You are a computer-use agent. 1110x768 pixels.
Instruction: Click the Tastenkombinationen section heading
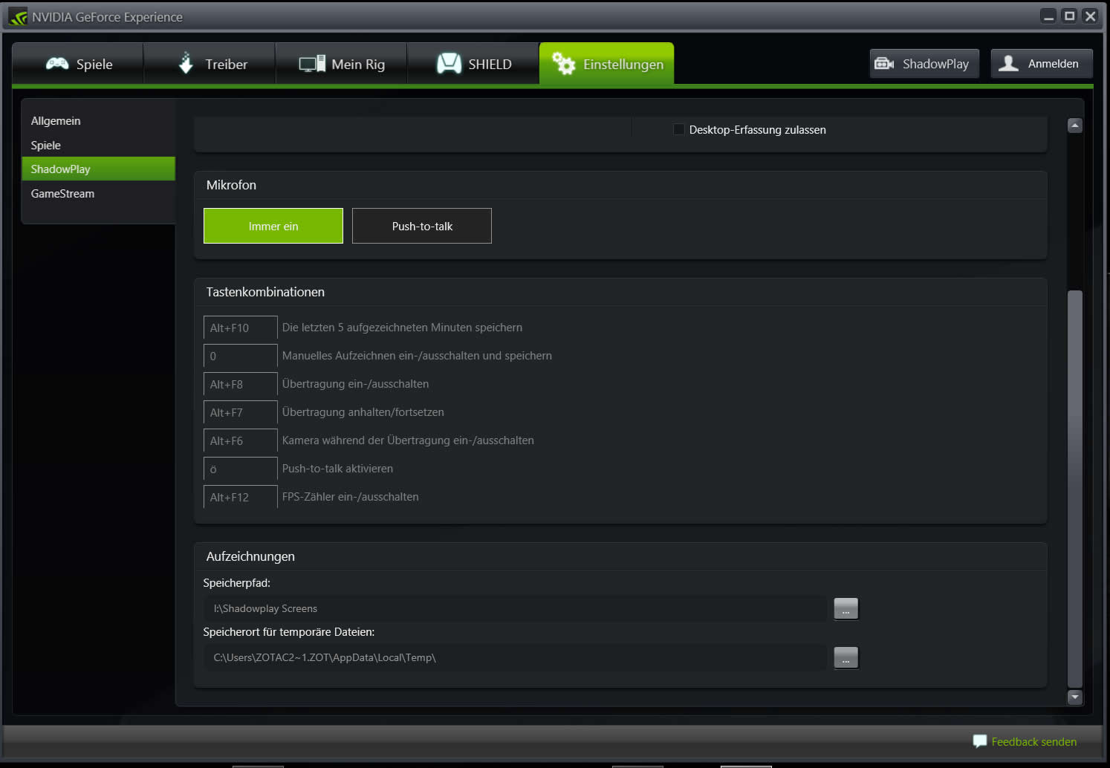click(x=265, y=292)
